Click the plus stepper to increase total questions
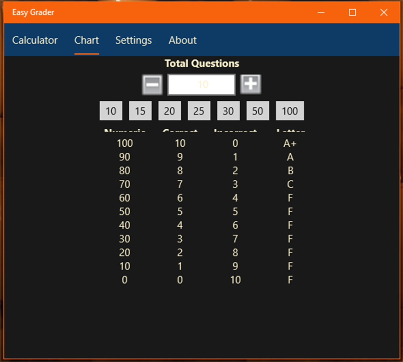 coord(250,85)
